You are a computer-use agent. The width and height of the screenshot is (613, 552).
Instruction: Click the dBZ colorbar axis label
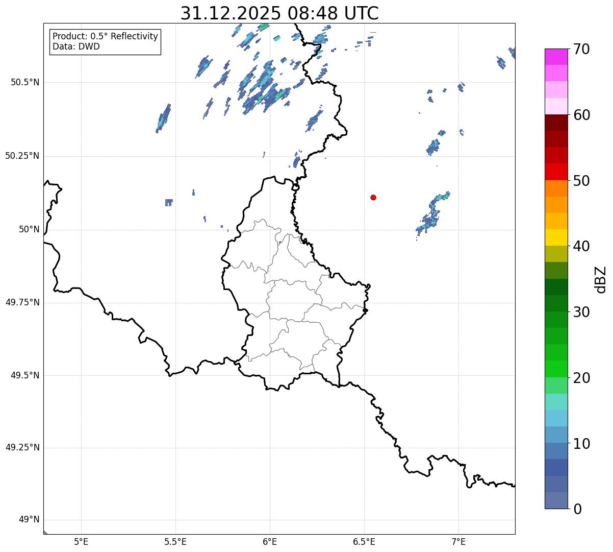pos(601,279)
